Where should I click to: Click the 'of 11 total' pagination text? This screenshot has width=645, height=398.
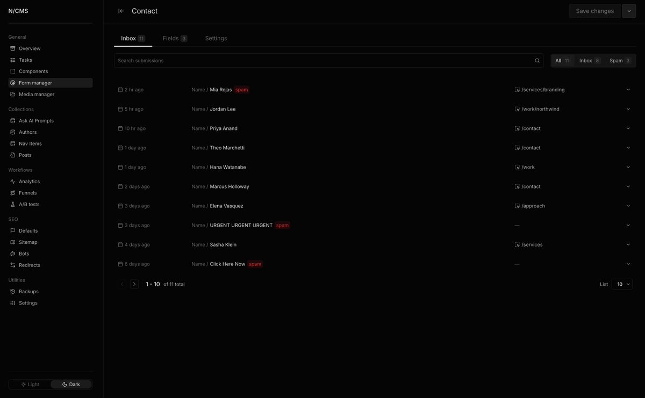[x=174, y=284]
